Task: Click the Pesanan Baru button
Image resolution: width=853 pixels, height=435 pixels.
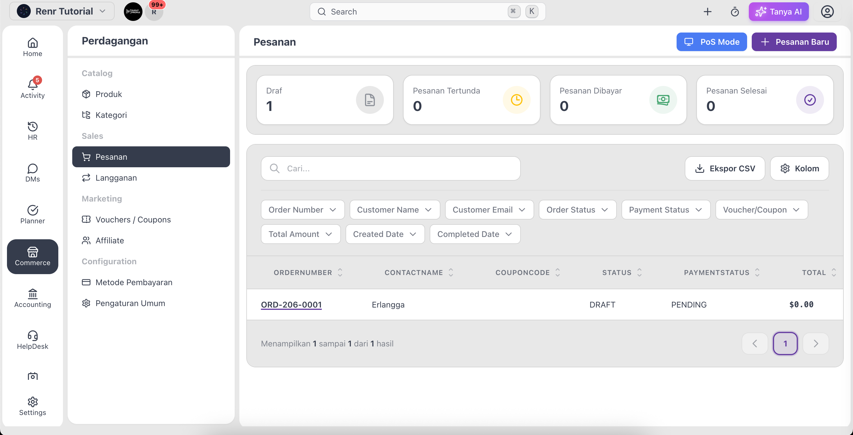Action: coord(794,42)
